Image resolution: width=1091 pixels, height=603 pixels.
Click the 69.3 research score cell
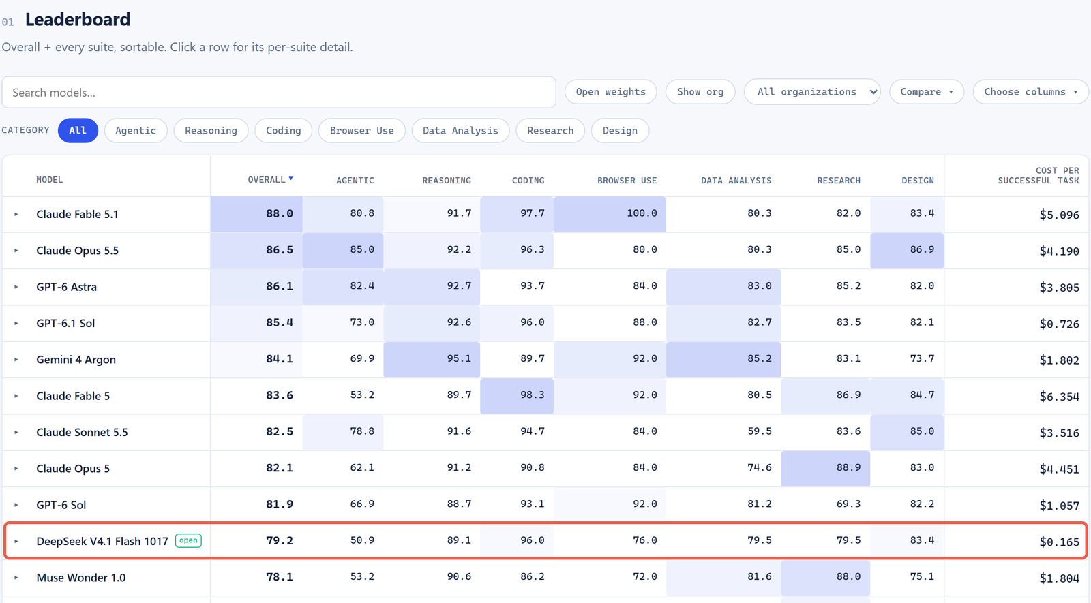848,504
